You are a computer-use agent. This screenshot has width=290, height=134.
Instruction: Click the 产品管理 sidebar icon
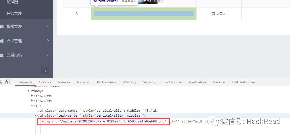(x=2, y=41)
